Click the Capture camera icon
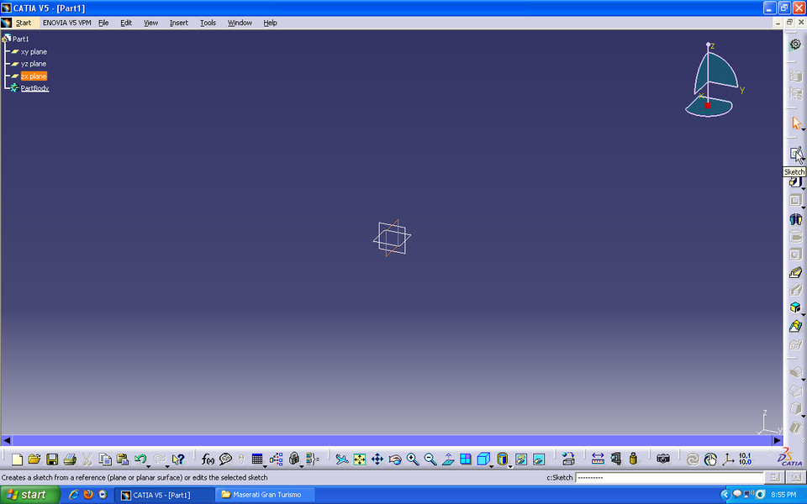The width and height of the screenshot is (807, 504). coord(663,459)
